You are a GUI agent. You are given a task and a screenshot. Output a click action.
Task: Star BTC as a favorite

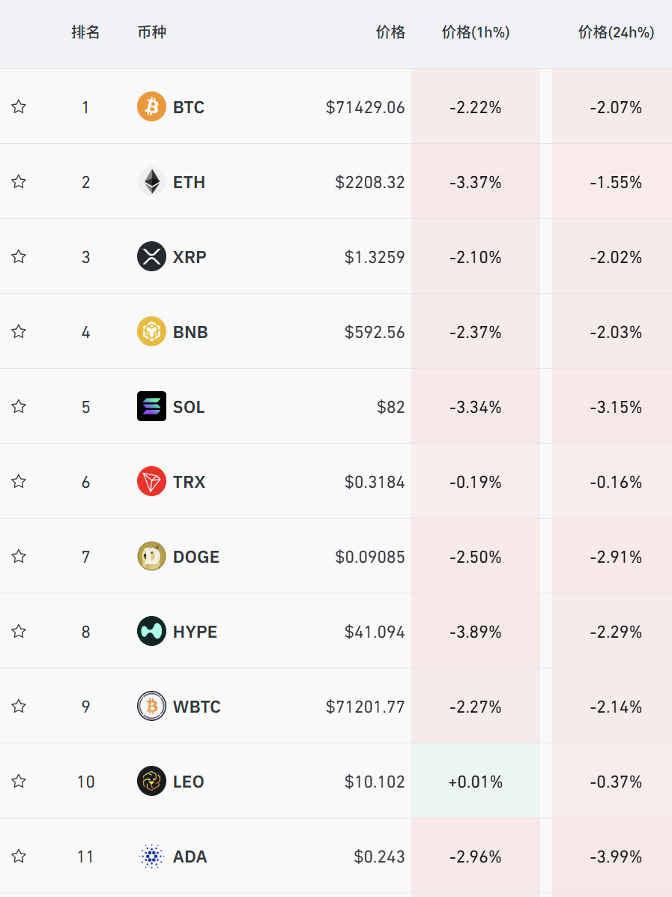tap(19, 106)
